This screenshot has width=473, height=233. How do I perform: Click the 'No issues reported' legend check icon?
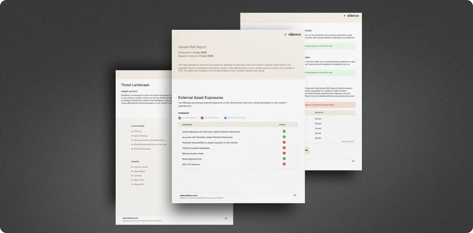click(180, 118)
